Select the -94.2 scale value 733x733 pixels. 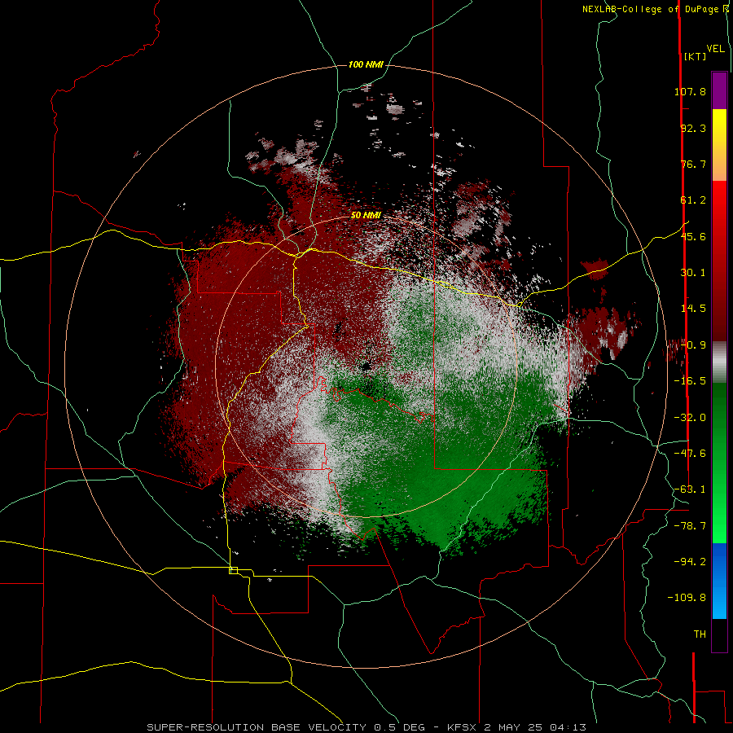pos(690,561)
